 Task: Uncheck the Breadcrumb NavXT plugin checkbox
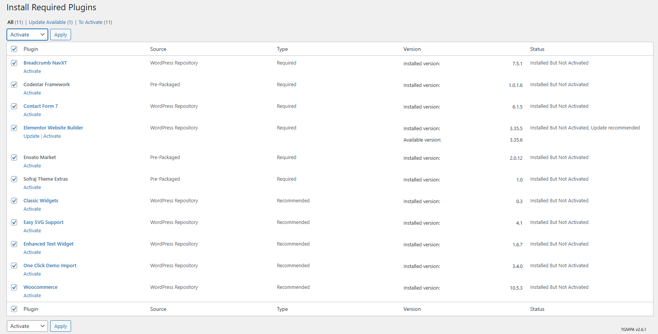pos(14,63)
